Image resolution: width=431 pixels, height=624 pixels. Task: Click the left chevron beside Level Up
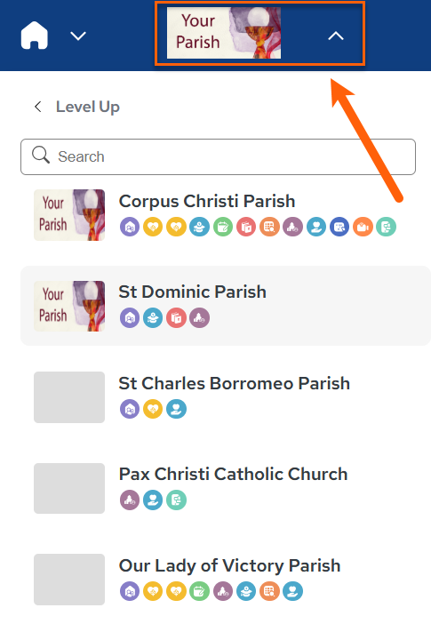click(38, 107)
